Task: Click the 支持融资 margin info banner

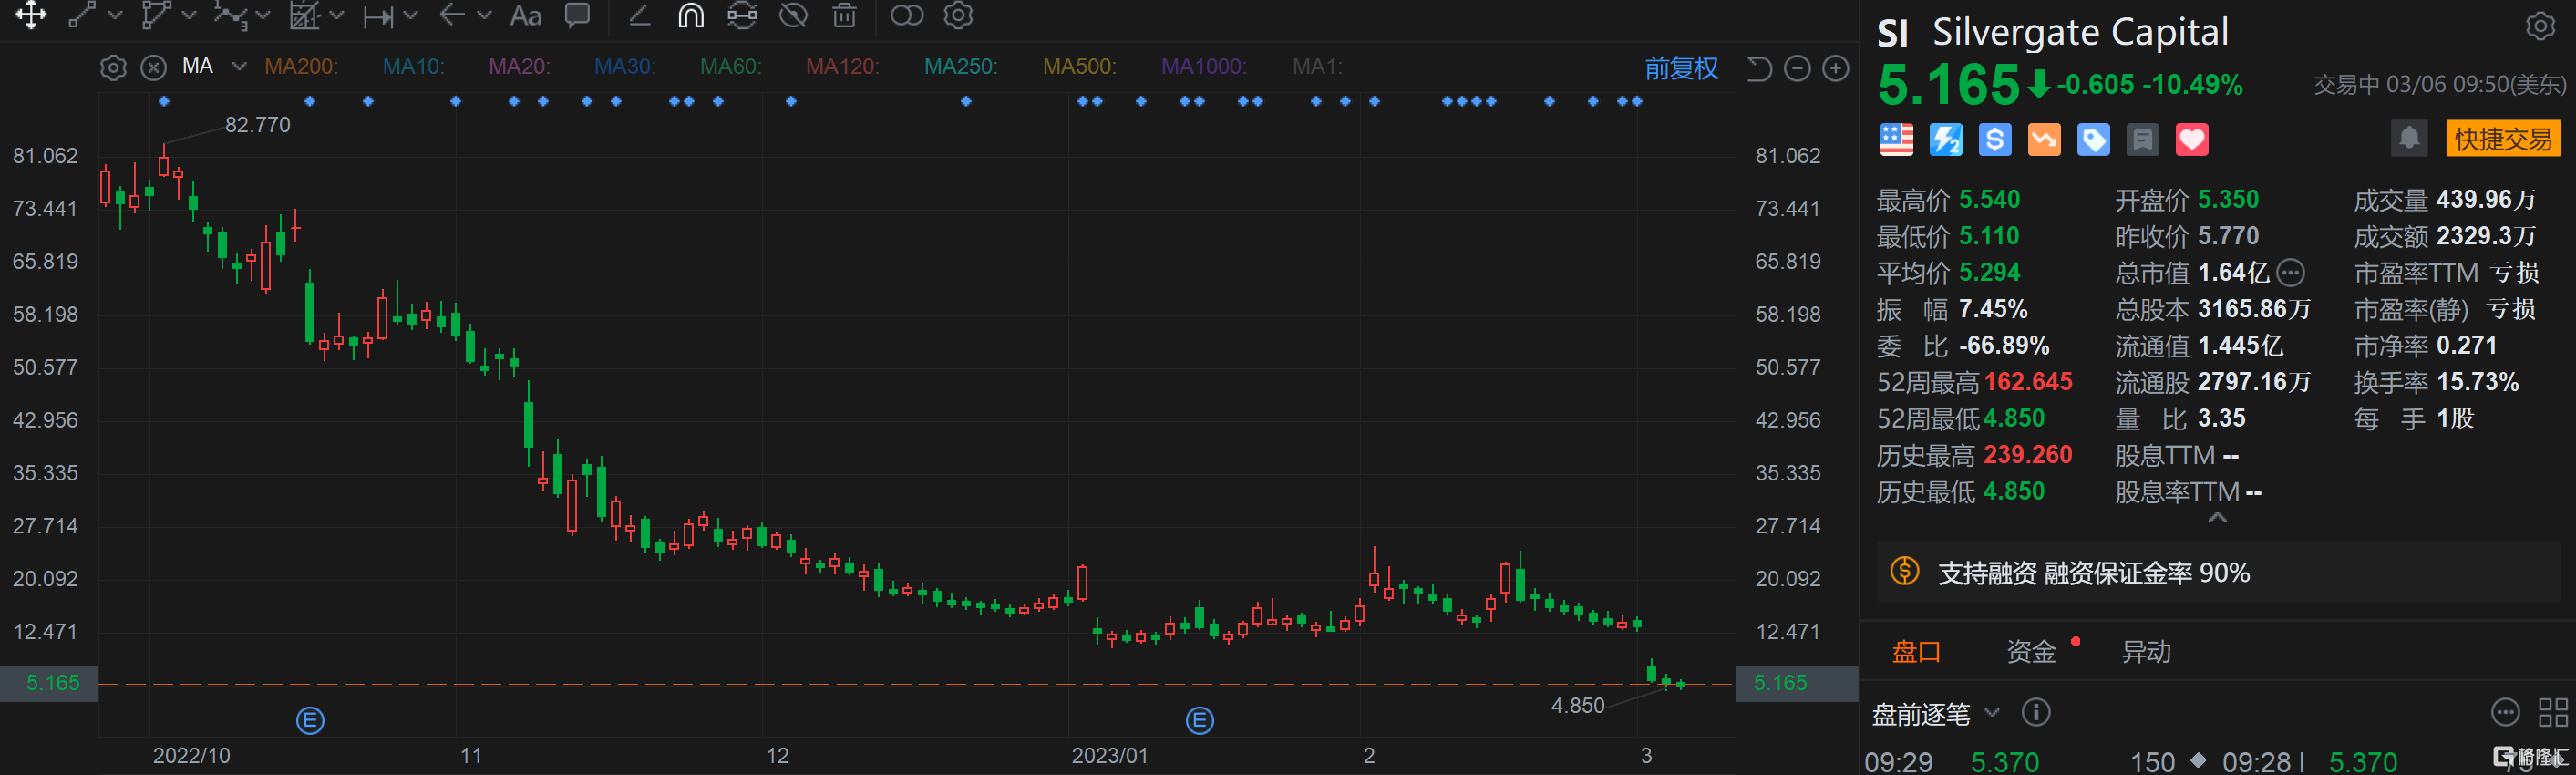Action: point(2218,572)
